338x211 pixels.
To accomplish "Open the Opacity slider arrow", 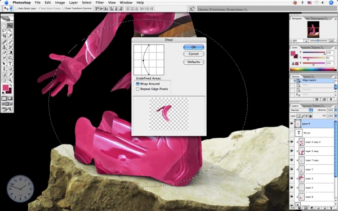I will pos(335,110).
